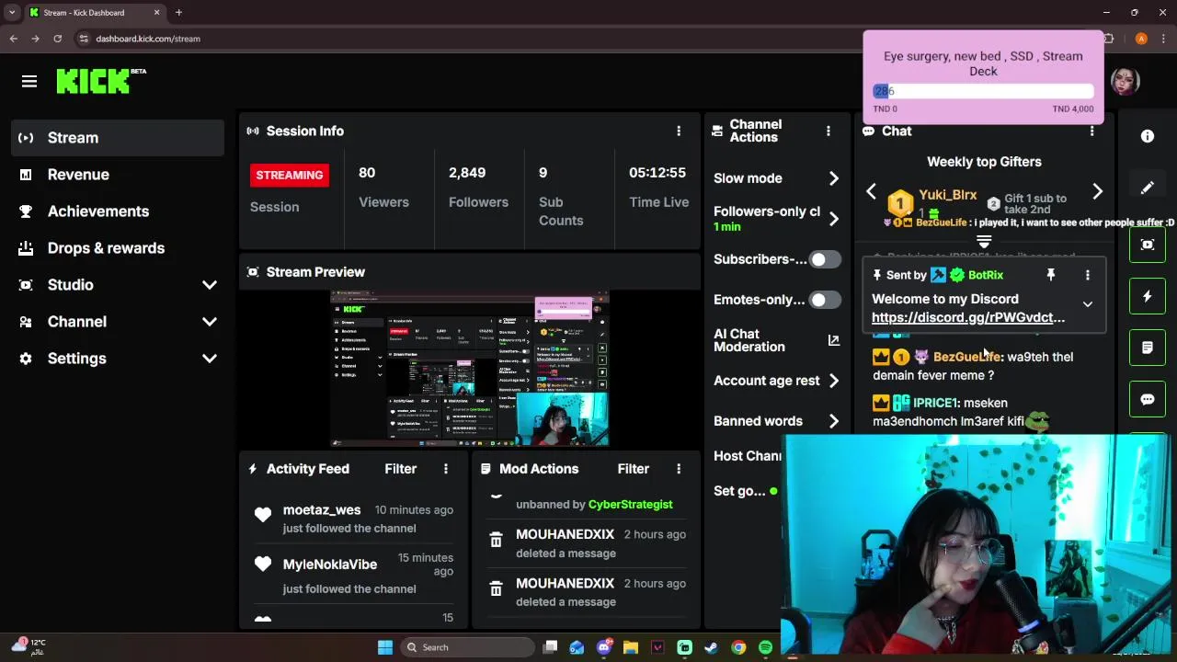This screenshot has width=1177, height=662.
Task: Toggle the Mod Actions document widget icon
Action: 1148,348
